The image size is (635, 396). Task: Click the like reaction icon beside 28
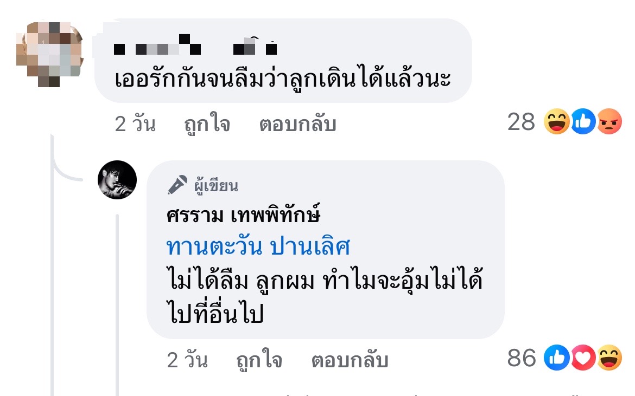(x=583, y=121)
